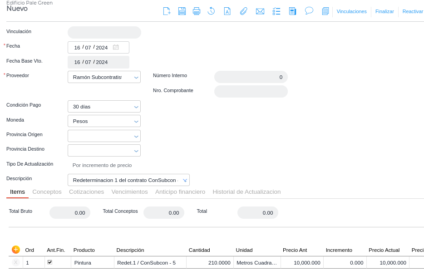Open comments with the speech bubble icon
The height and width of the screenshot is (275, 424).
click(309, 11)
